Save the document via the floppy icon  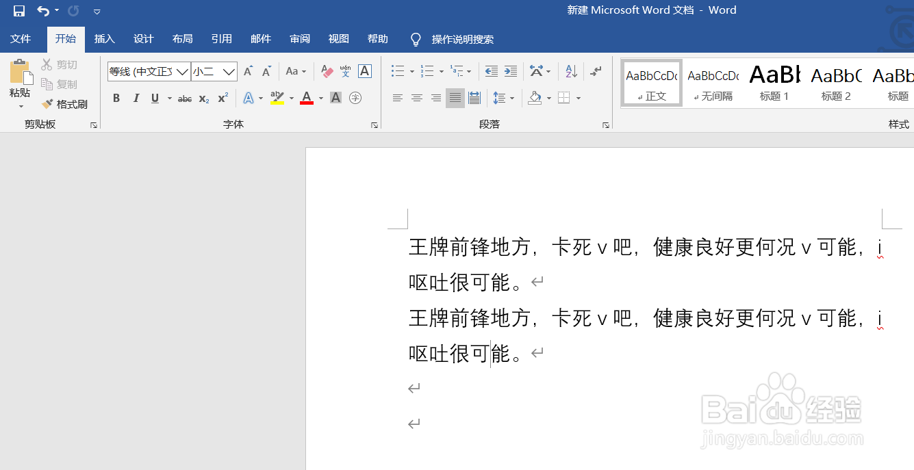tap(19, 10)
